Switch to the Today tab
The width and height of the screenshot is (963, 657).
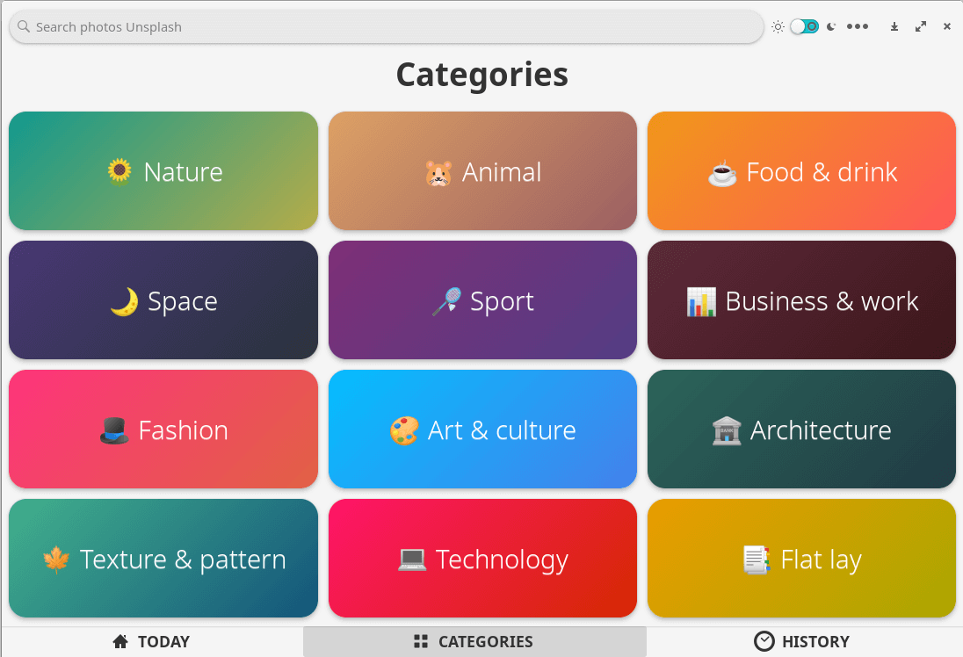point(151,642)
